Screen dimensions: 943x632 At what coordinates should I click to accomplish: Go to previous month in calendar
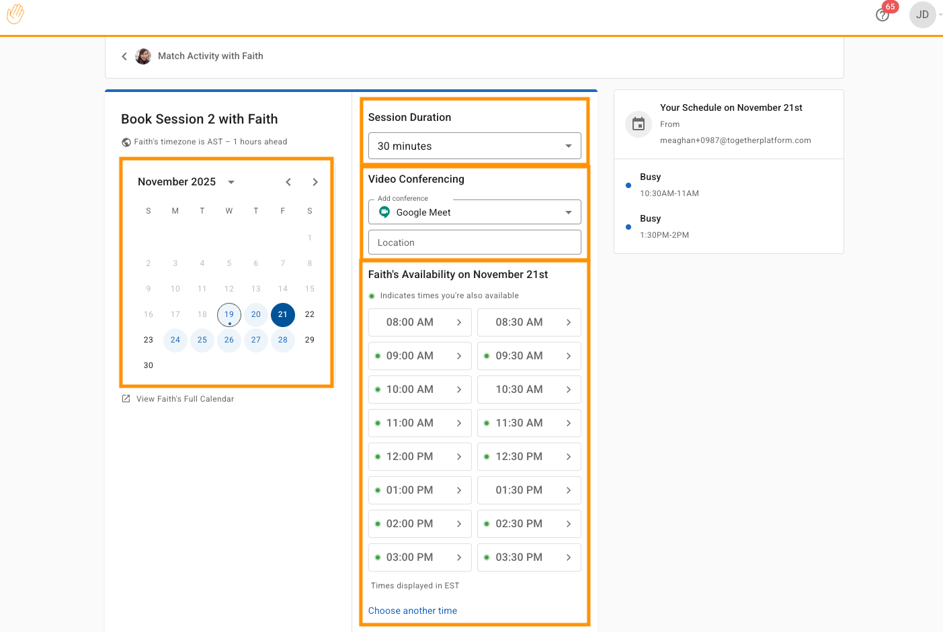(x=288, y=182)
